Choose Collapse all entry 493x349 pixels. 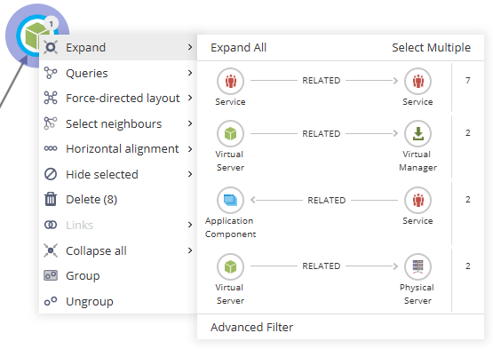coord(118,250)
